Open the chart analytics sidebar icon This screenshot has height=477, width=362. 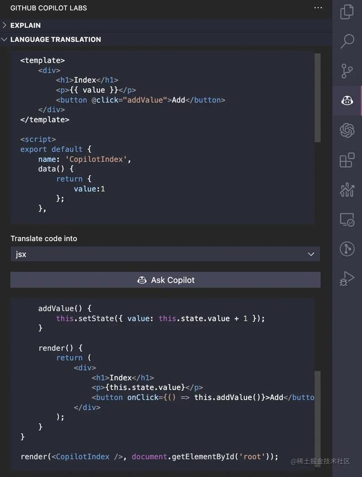click(x=347, y=190)
